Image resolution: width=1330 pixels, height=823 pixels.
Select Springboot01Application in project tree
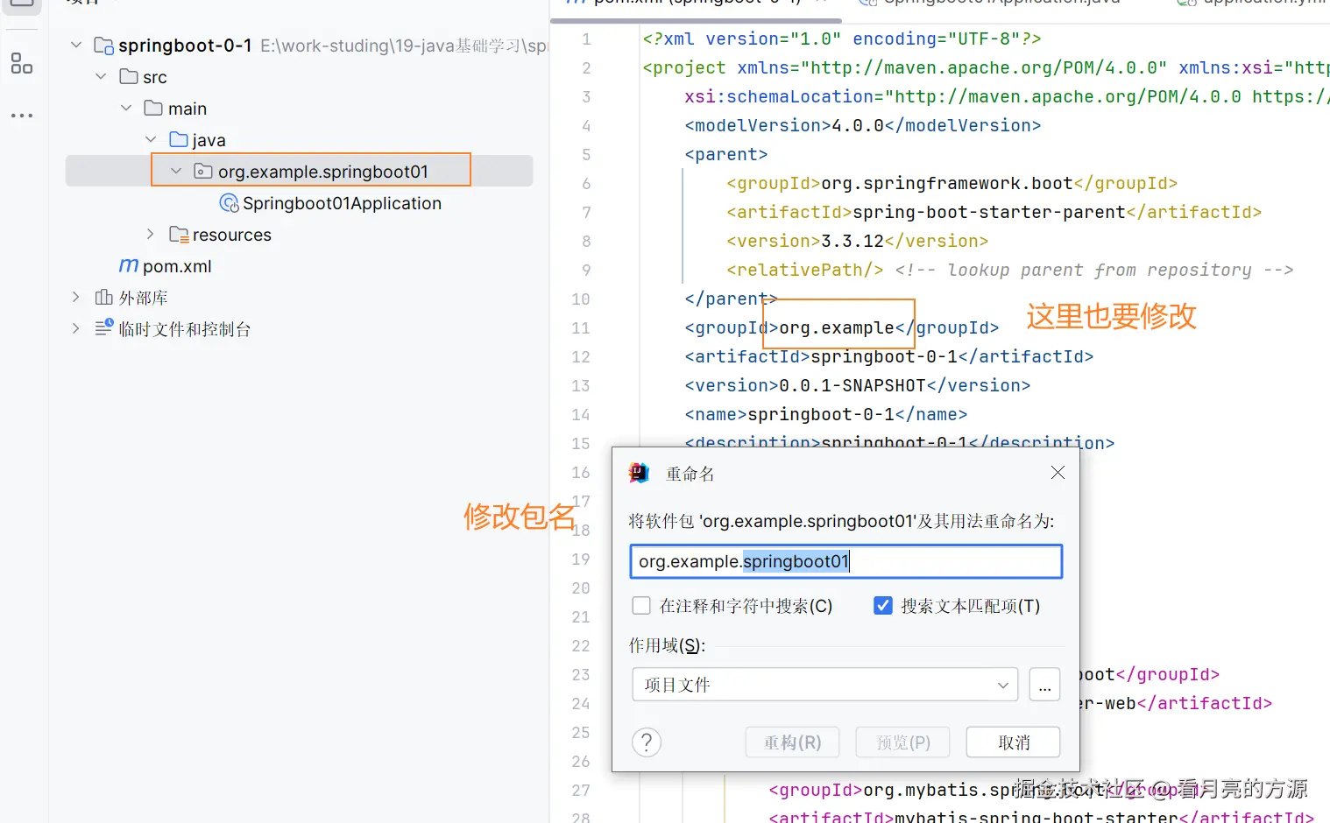click(x=342, y=203)
